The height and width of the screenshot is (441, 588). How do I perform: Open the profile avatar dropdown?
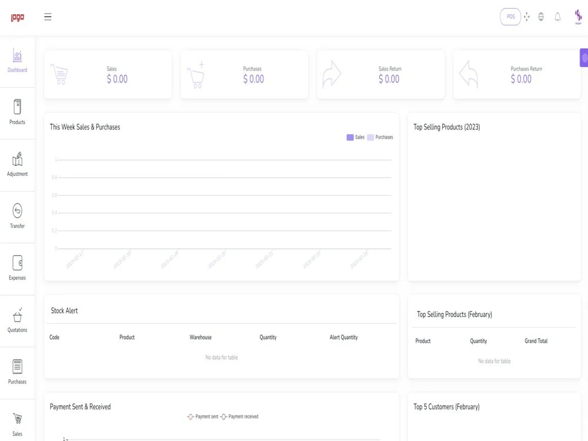[x=578, y=16]
